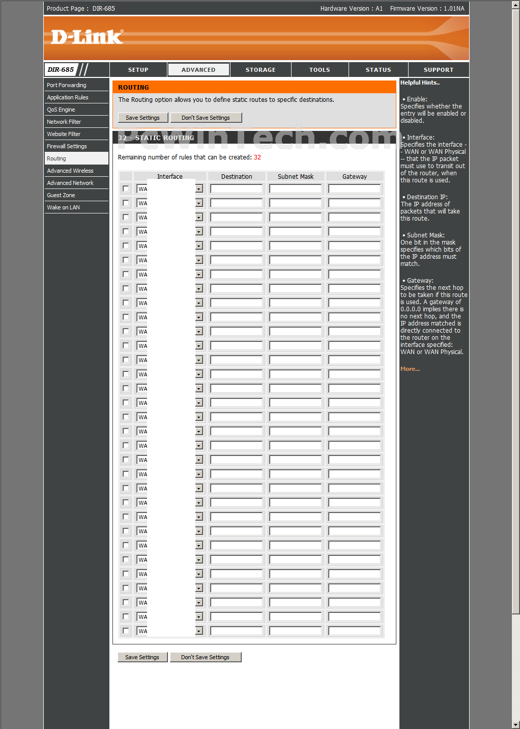Click the Gateway column header
The height and width of the screenshot is (729, 520).
point(355,177)
